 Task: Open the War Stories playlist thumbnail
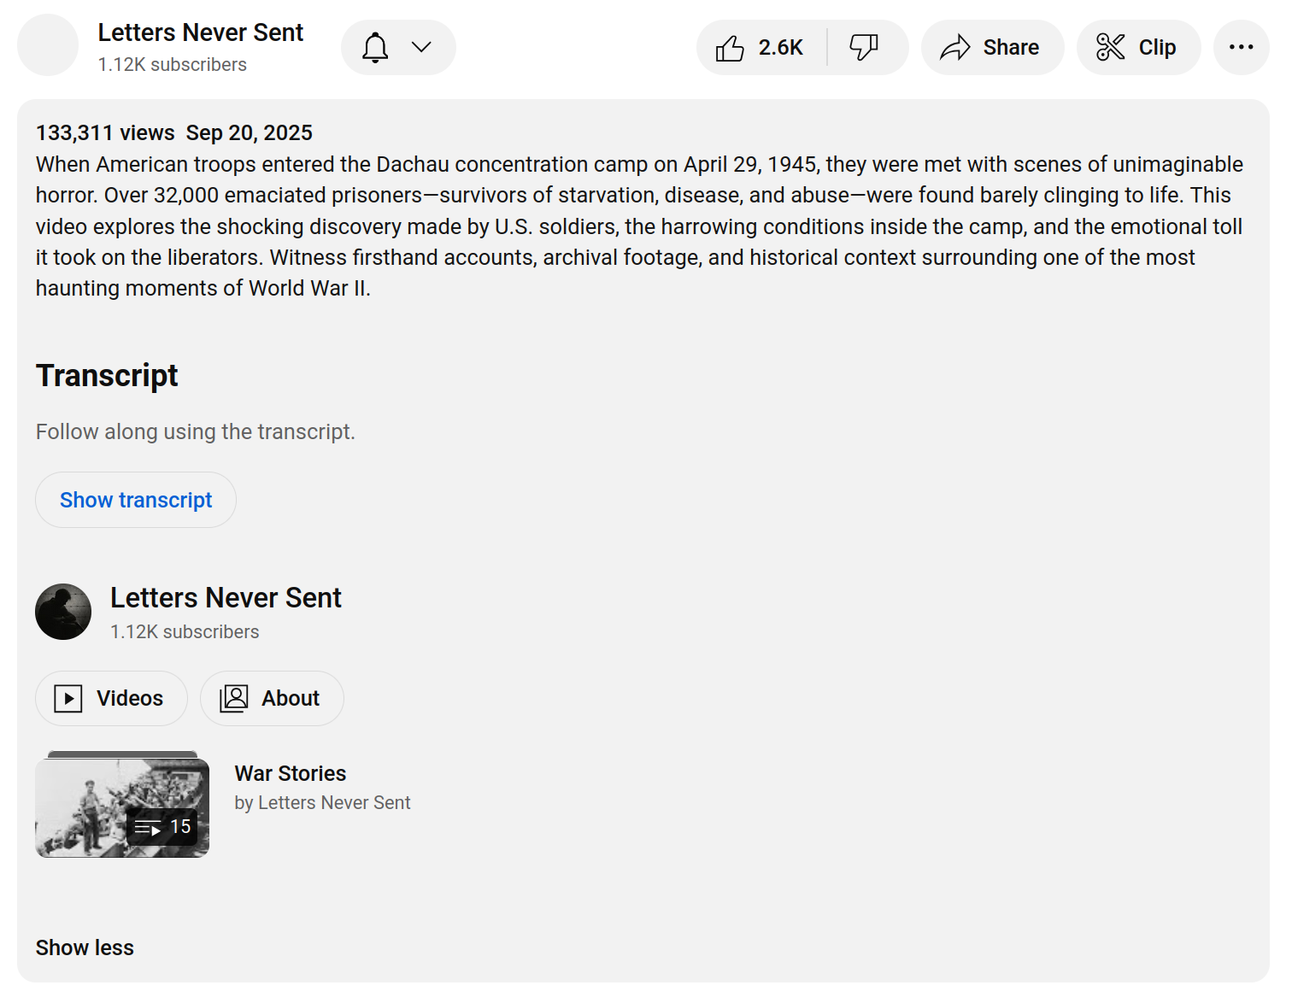(122, 807)
